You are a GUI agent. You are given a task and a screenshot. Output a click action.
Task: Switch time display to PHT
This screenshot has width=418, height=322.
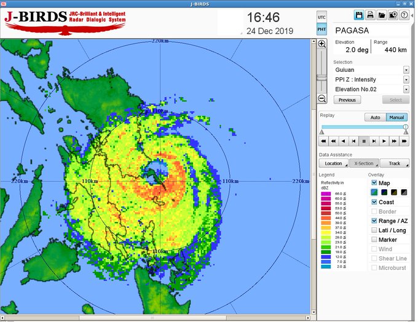click(321, 29)
